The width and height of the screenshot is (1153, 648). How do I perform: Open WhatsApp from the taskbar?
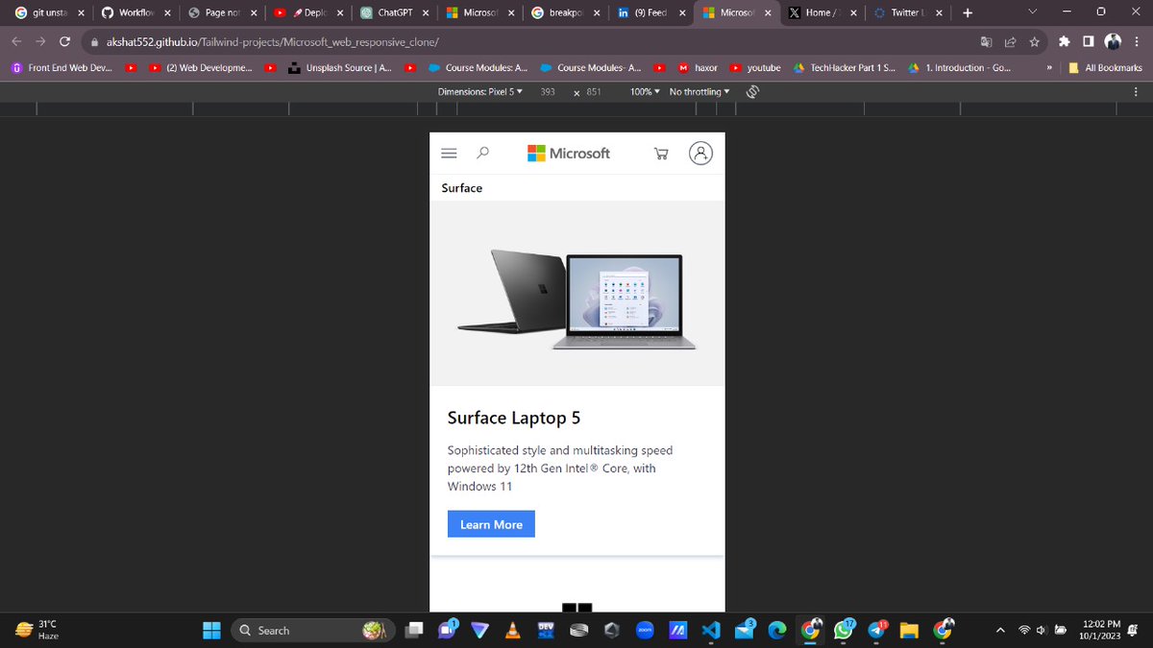click(844, 630)
